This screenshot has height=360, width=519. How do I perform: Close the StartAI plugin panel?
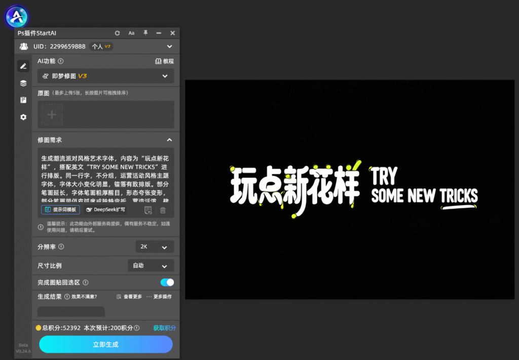click(x=172, y=33)
